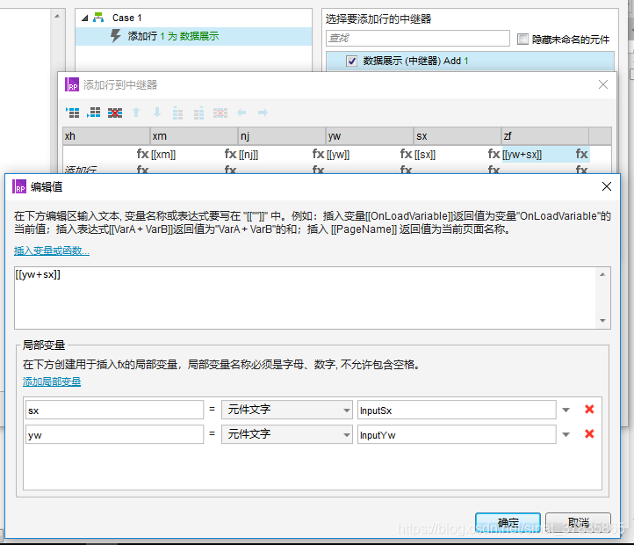This screenshot has width=634, height=545.
Task: Click the greyed delete column icon
Action: tap(220, 113)
